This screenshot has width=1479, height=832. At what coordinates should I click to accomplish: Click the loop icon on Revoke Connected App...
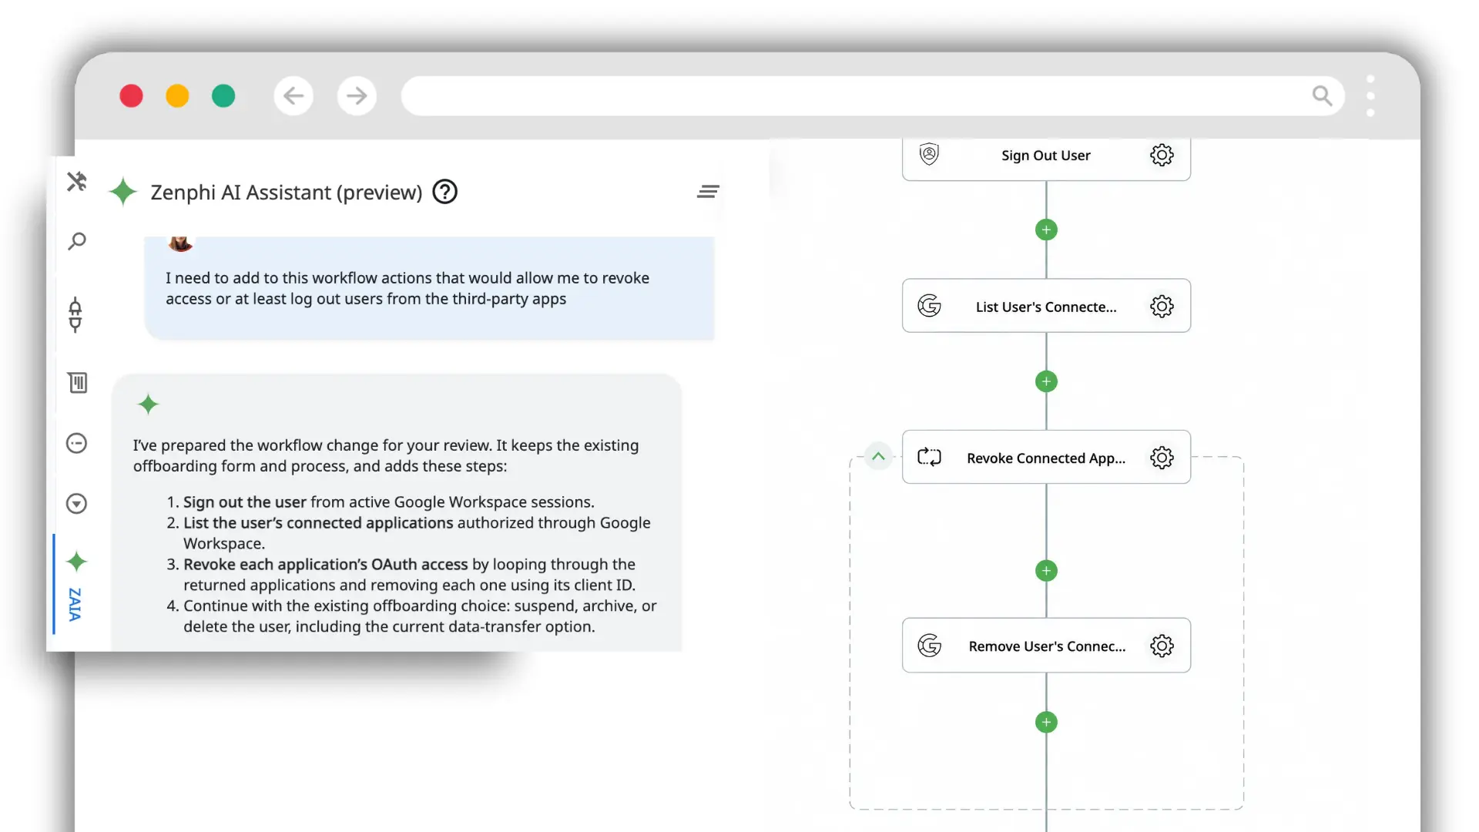click(x=930, y=457)
